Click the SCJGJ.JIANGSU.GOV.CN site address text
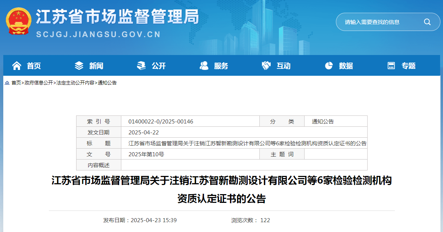The width and height of the screenshot is (443, 232). (x=98, y=35)
